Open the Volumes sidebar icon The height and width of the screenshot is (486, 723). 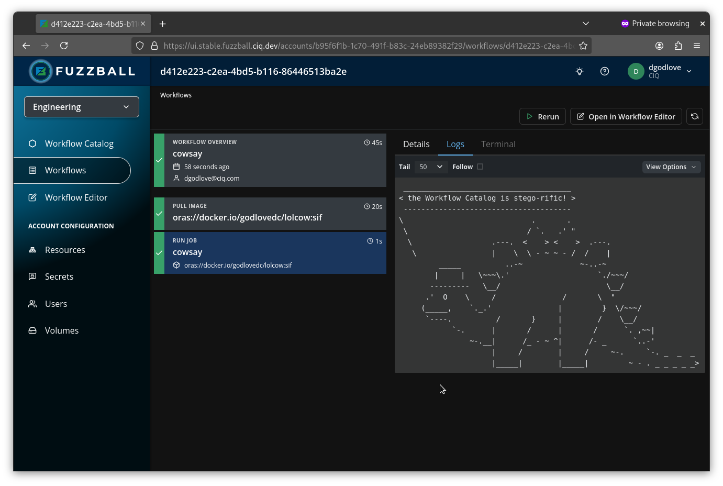[x=32, y=330]
